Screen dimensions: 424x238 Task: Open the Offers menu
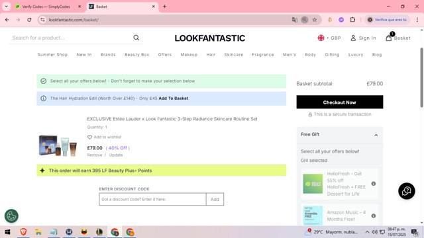(x=165, y=54)
